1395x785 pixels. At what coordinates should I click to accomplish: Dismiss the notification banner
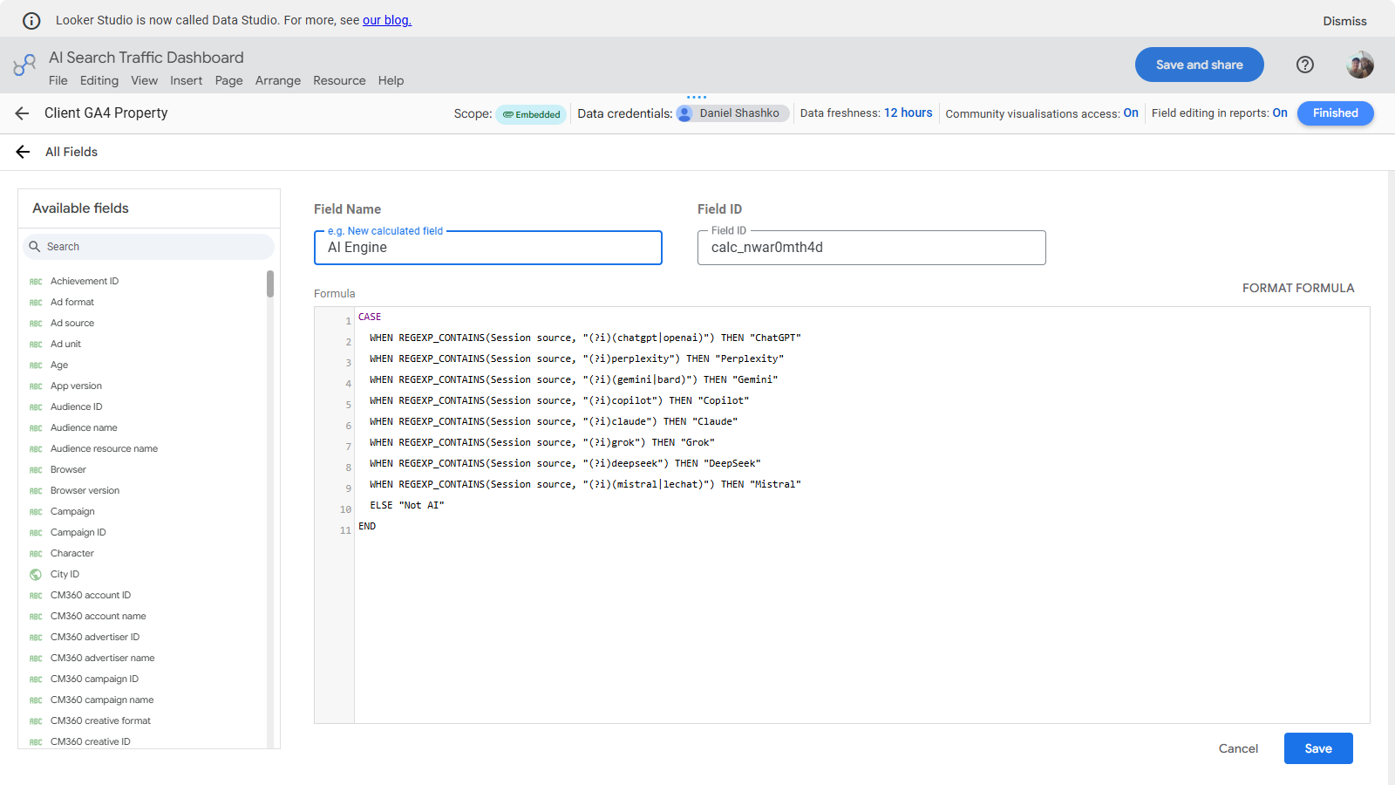pos(1344,21)
